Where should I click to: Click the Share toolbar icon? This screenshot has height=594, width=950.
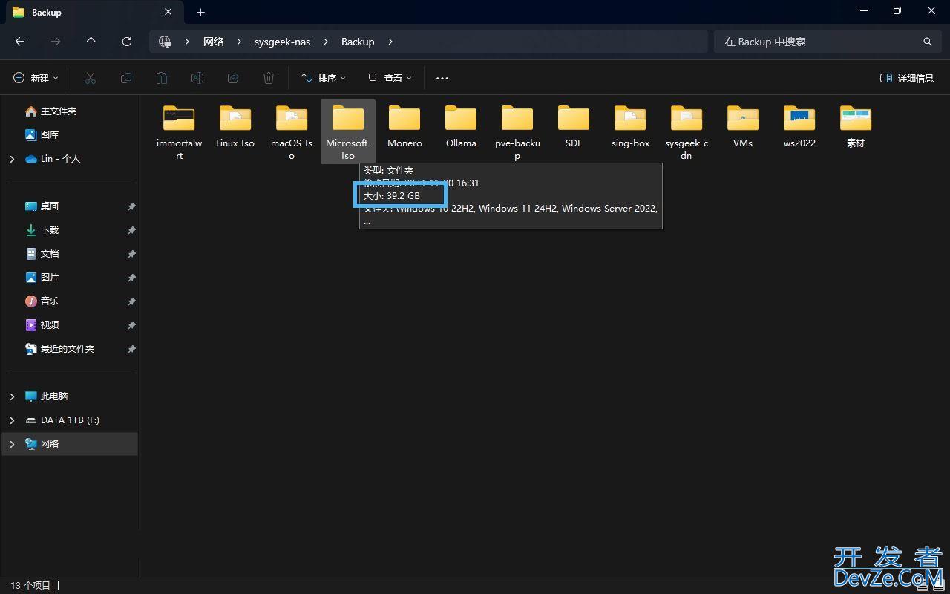[233, 78]
